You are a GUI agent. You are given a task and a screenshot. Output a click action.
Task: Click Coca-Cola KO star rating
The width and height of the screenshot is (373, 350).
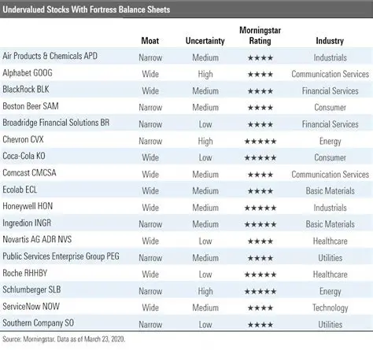[260, 158]
